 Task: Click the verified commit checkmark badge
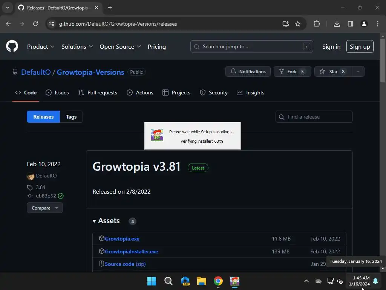(61, 196)
